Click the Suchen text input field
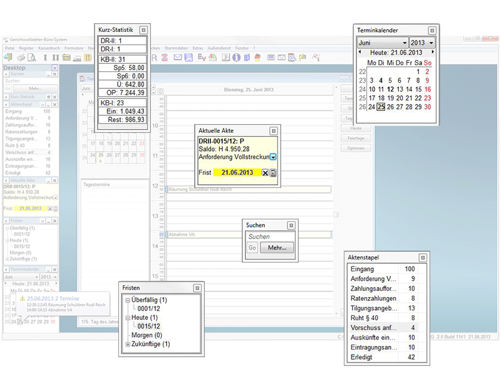This screenshot has width=501, height=376. pyautogui.click(x=270, y=237)
